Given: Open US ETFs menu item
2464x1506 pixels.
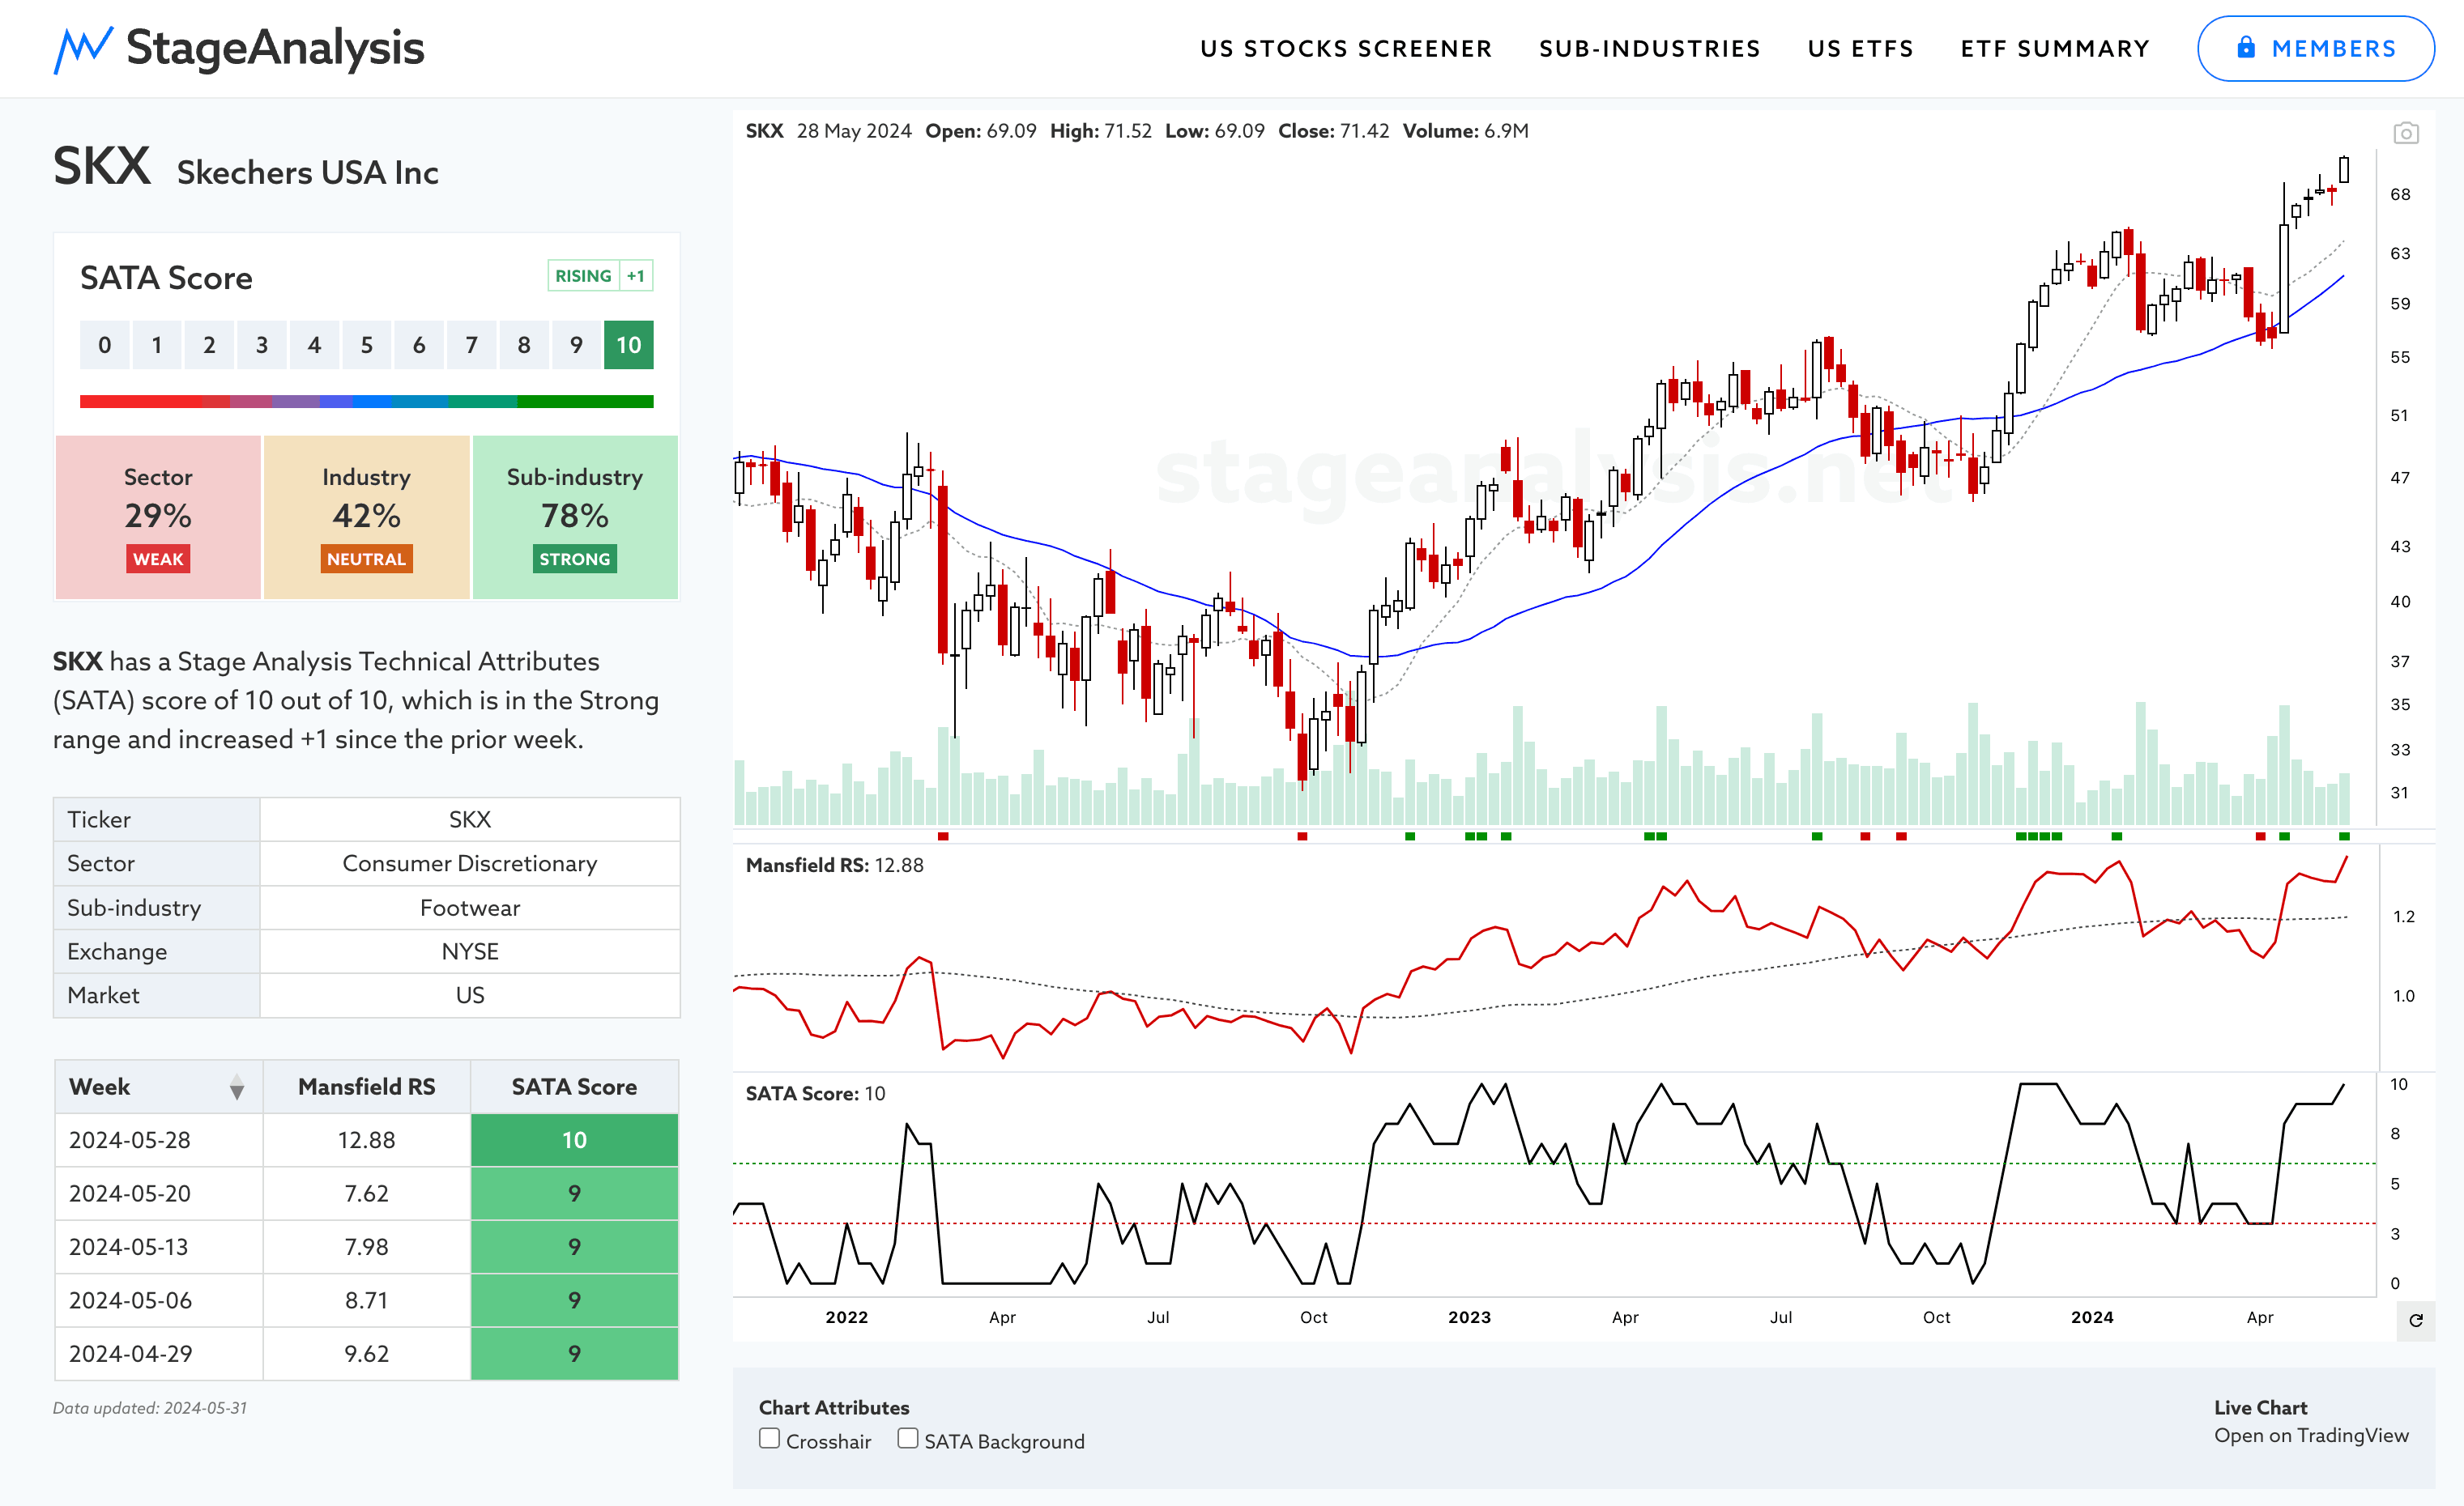Looking at the screenshot, I should point(1860,48).
